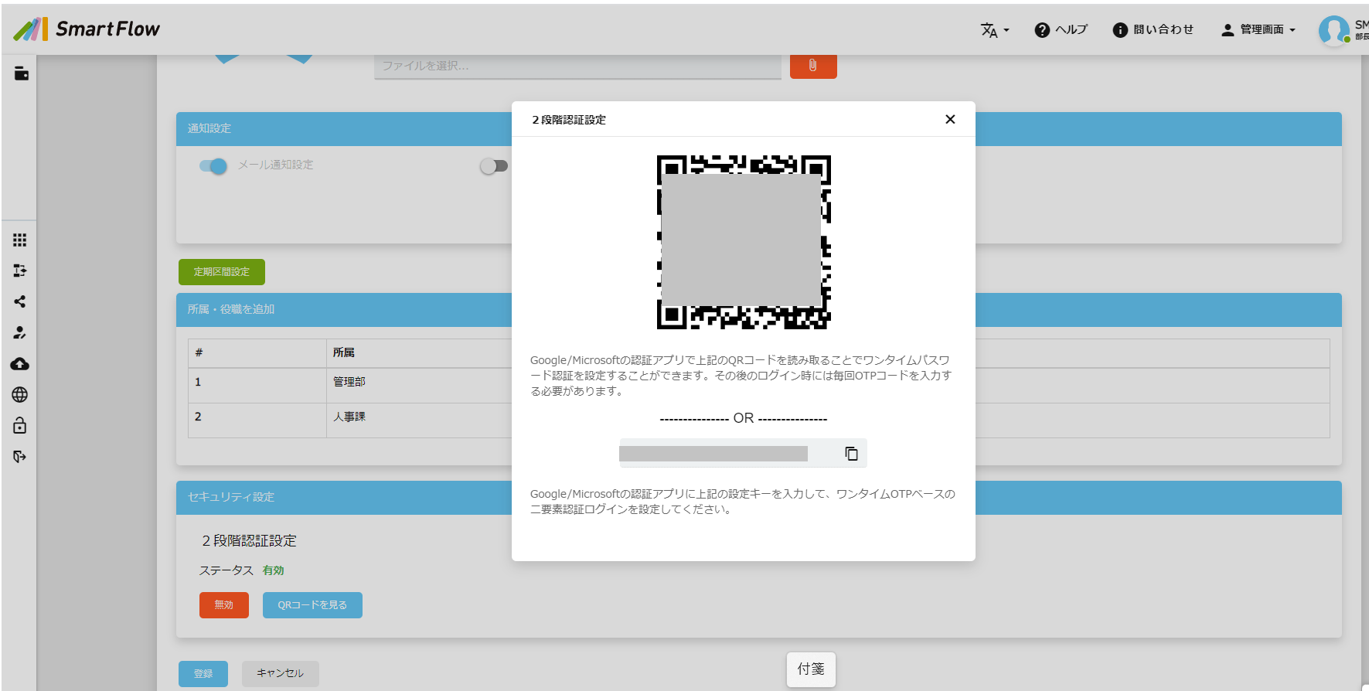Click the lock icon in sidebar

pyautogui.click(x=20, y=425)
